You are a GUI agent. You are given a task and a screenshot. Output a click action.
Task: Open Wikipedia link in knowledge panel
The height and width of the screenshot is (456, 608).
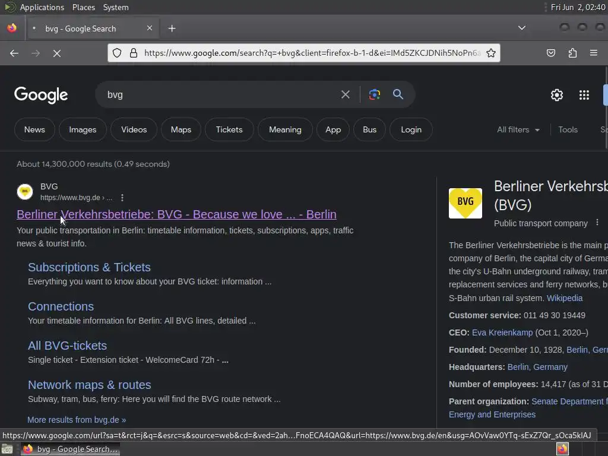[x=565, y=298]
